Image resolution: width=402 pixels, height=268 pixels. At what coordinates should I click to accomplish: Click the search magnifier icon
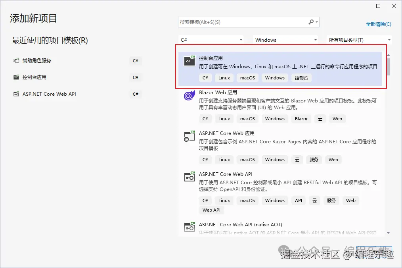click(311, 22)
